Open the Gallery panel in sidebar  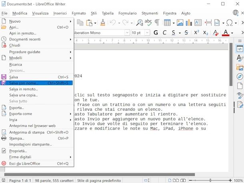pyautogui.click(x=240, y=68)
